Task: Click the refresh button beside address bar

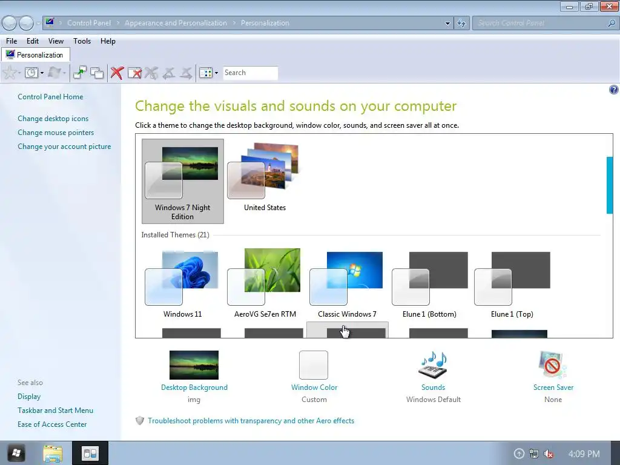Action: [x=461, y=23]
